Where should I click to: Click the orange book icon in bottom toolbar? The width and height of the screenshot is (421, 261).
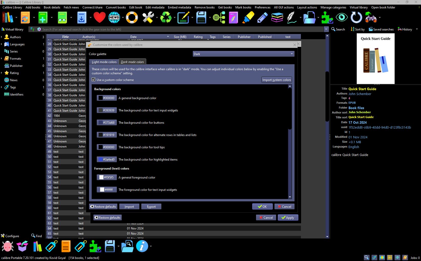click(x=66, y=246)
